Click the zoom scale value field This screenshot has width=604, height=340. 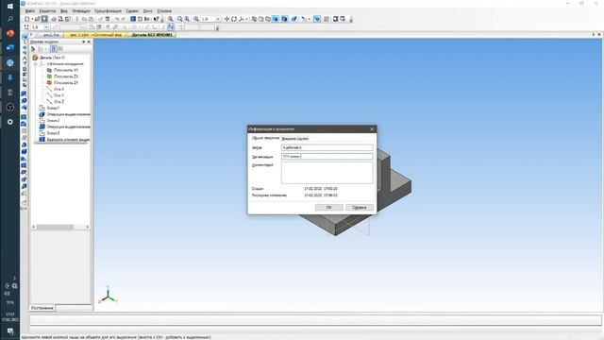pyautogui.click(x=208, y=19)
